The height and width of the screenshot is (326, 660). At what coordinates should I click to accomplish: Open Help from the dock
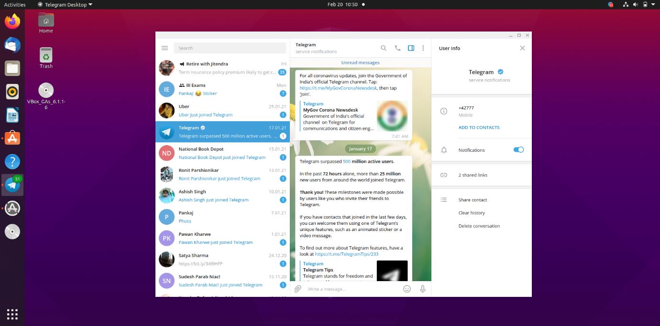12,161
